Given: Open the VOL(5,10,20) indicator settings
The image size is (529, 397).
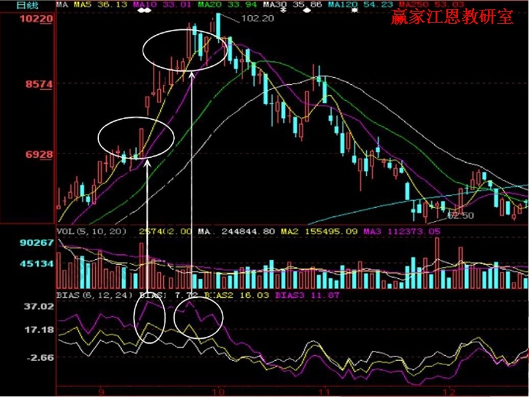Looking at the screenshot, I should coord(91,232).
